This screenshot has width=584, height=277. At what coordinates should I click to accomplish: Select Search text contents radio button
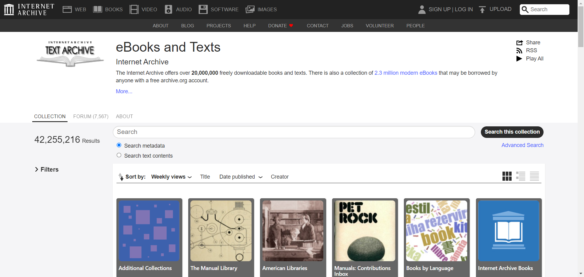pos(119,155)
